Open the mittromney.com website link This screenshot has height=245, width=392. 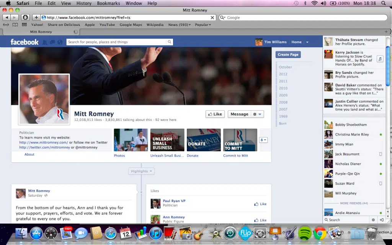tap(44, 142)
